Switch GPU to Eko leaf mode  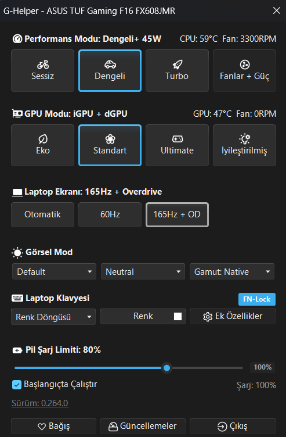coord(42,145)
